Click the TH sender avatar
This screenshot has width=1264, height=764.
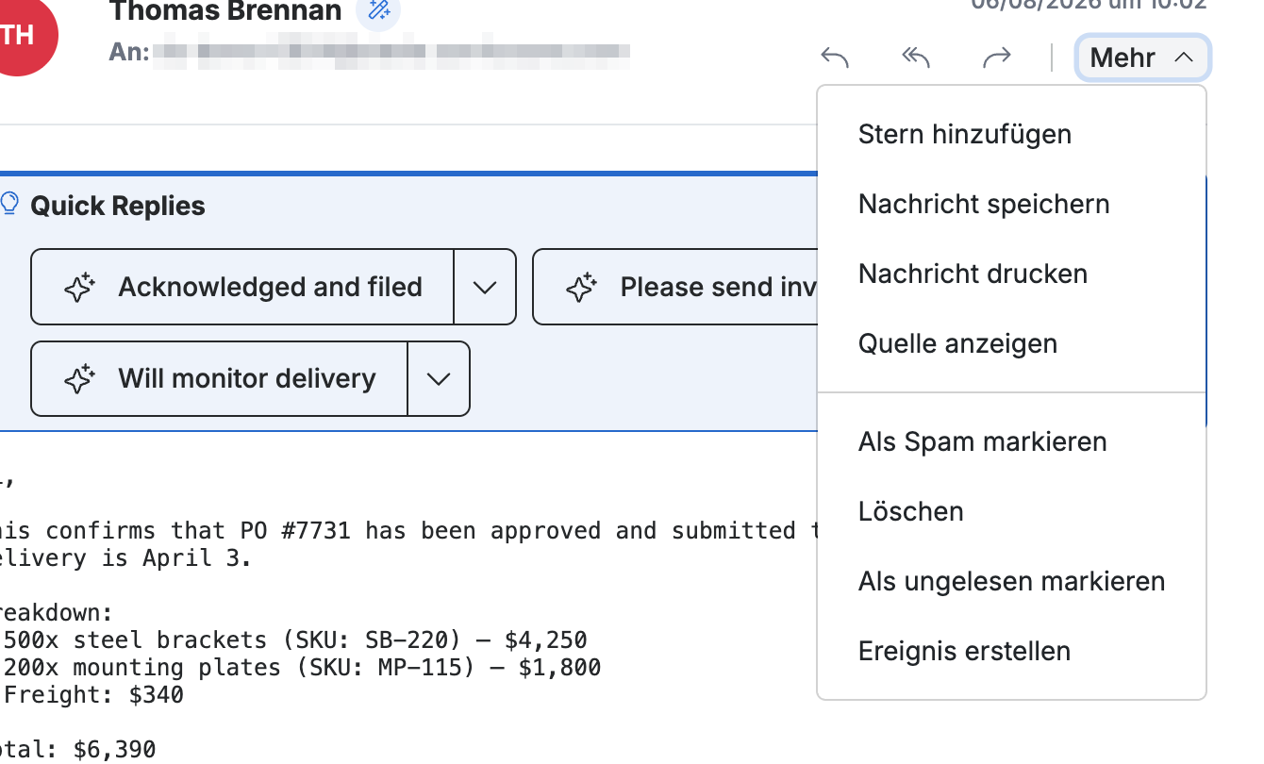click(x=18, y=35)
